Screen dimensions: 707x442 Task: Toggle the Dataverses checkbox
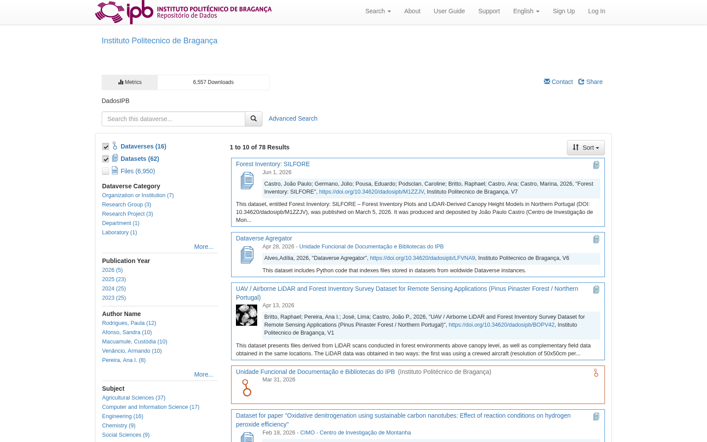[x=106, y=146]
